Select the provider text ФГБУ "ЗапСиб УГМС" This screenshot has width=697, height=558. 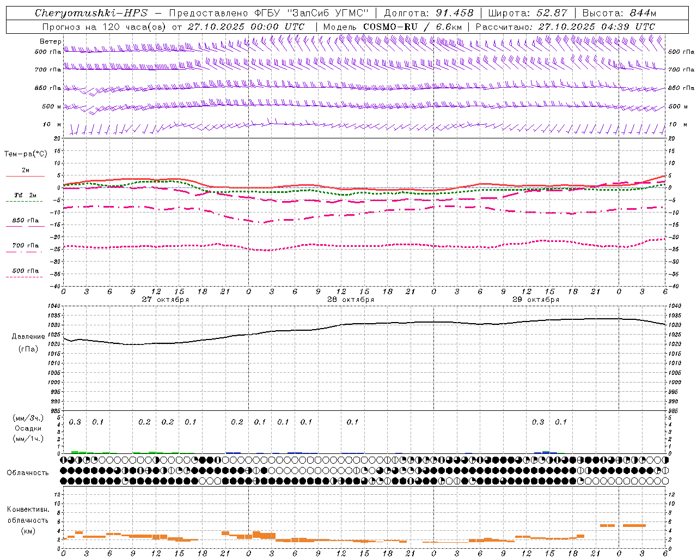[x=312, y=13]
